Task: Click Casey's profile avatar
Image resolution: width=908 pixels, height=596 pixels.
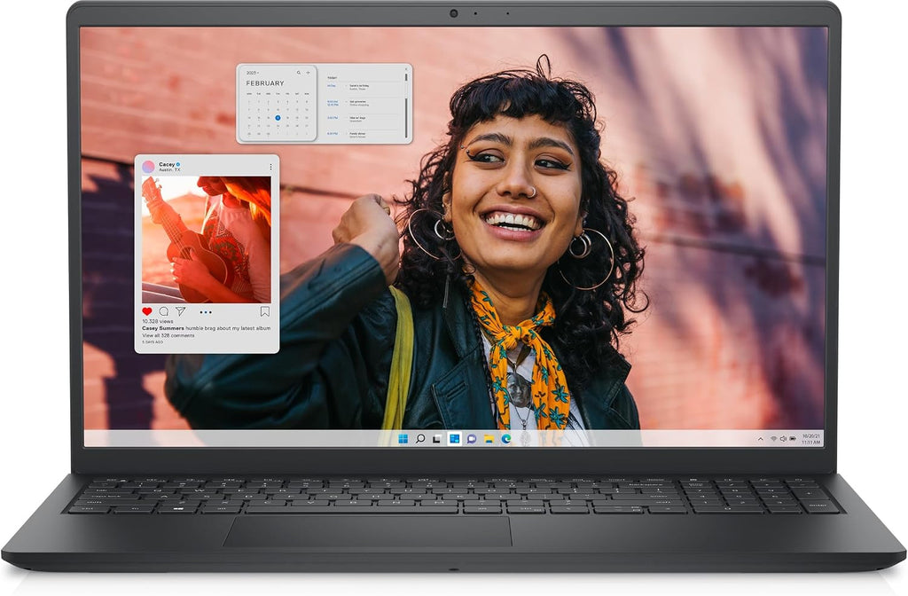Action: click(148, 167)
